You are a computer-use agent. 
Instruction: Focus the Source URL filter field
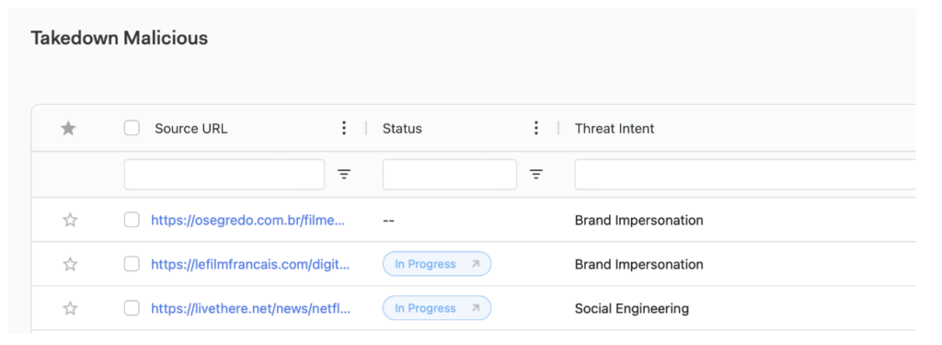click(224, 174)
